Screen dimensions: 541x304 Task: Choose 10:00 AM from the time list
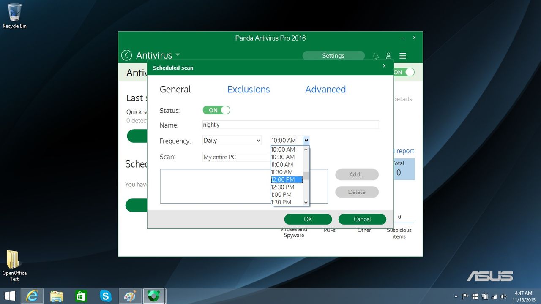click(287, 149)
